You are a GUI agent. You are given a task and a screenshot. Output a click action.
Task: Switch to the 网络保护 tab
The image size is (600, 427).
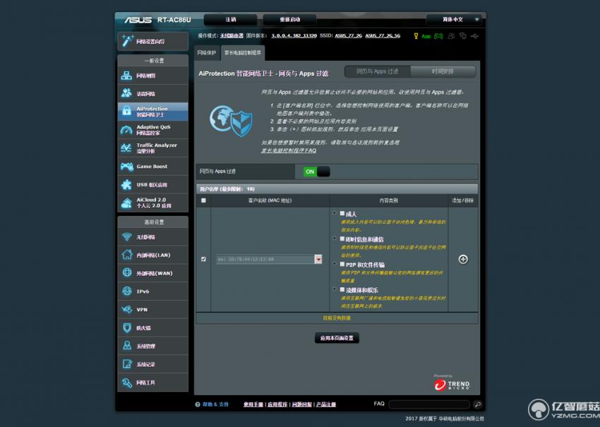click(x=207, y=53)
